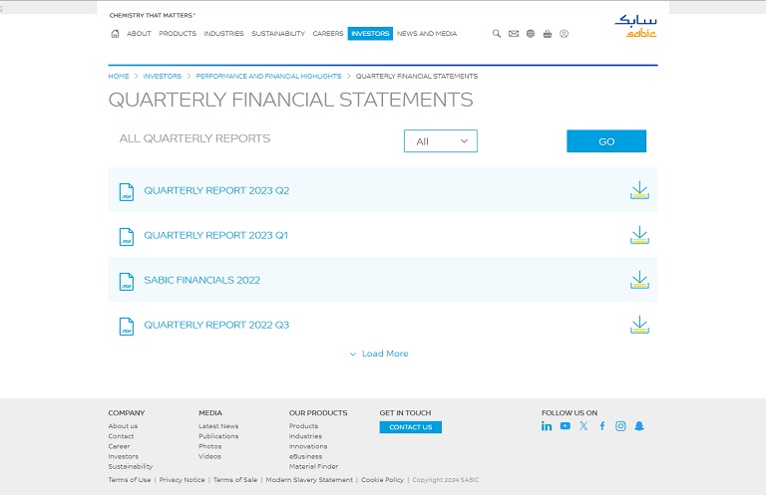
Task: Open the search magnifier icon
Action: pyautogui.click(x=497, y=34)
